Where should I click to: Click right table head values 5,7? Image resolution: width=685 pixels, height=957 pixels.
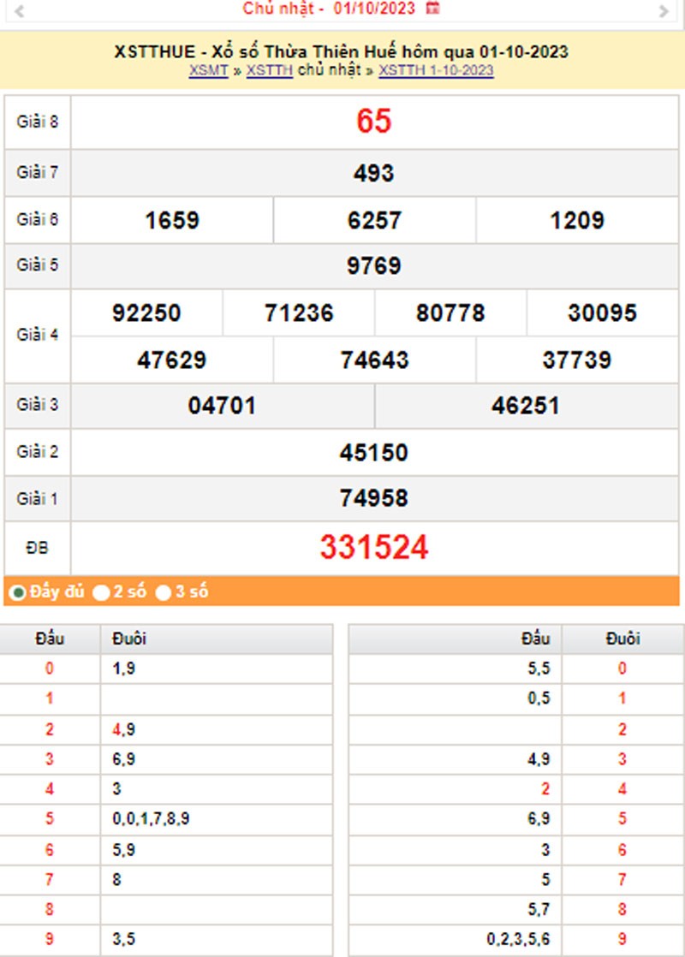(539, 909)
